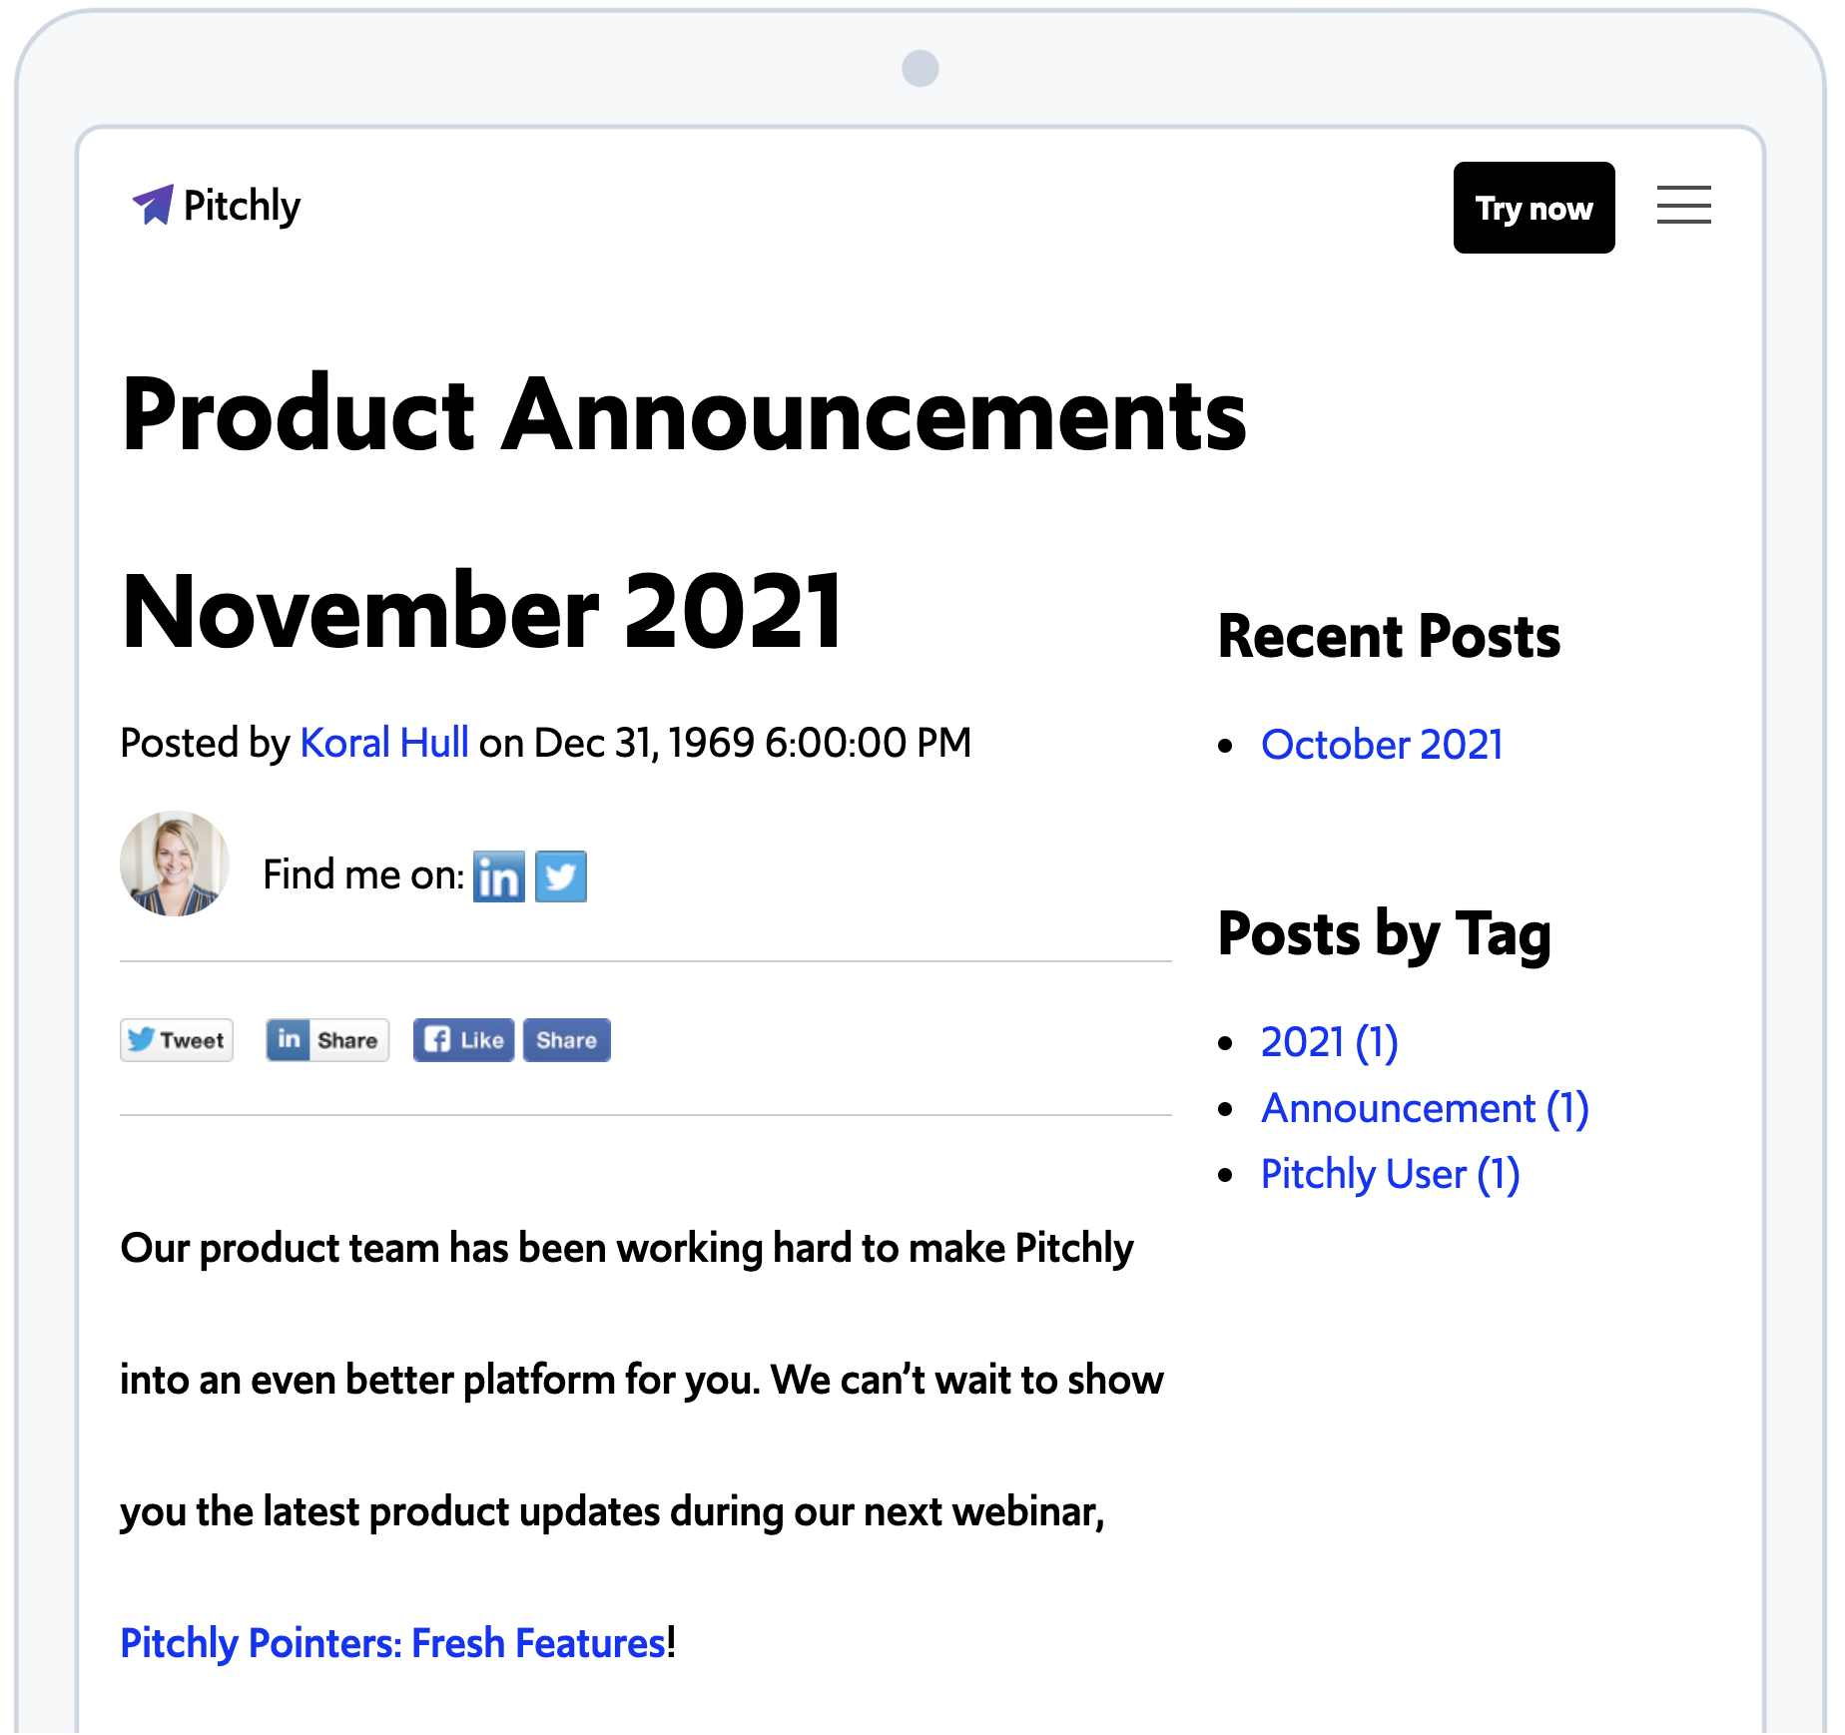1845x1735 pixels.
Task: Open the Koral Hull author link
Action: point(384,743)
